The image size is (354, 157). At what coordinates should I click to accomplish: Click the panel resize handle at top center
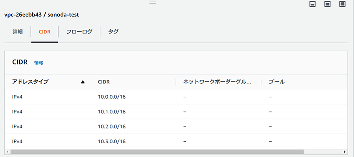153,2
